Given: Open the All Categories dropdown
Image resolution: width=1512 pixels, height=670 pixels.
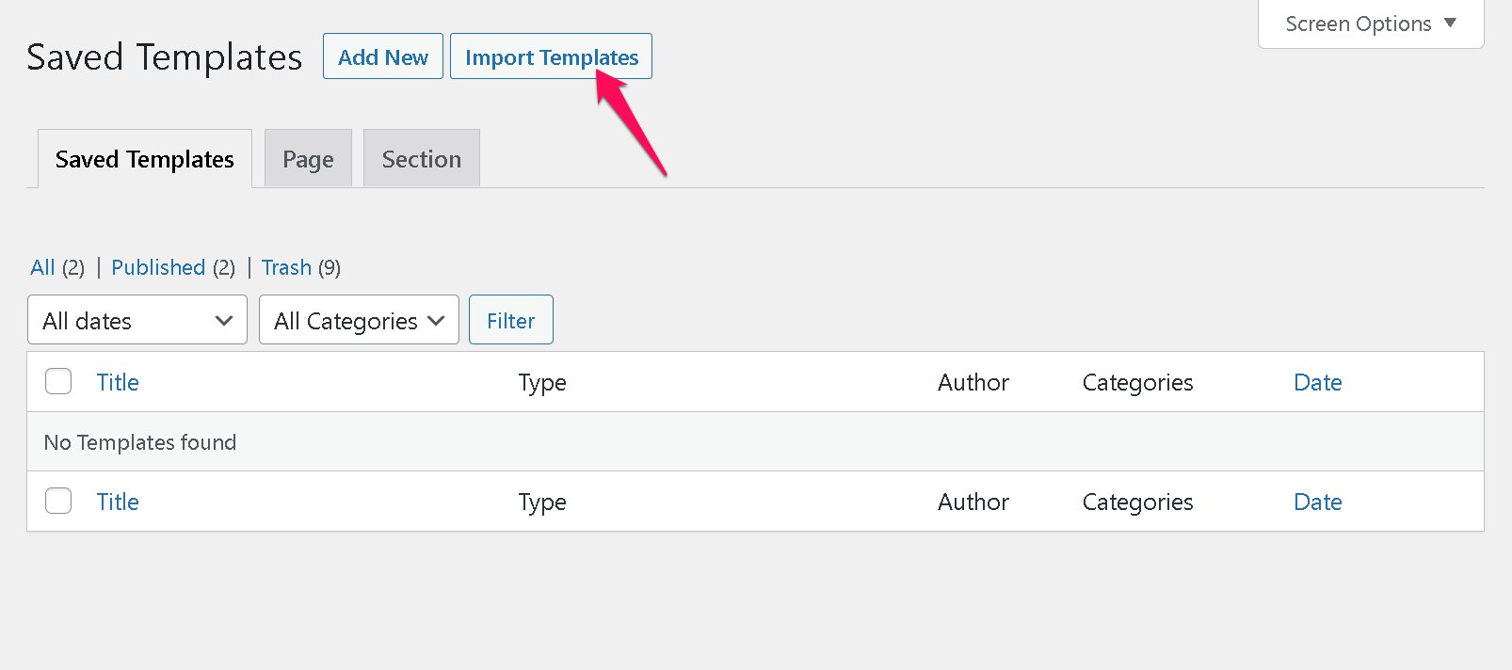Looking at the screenshot, I should (359, 320).
